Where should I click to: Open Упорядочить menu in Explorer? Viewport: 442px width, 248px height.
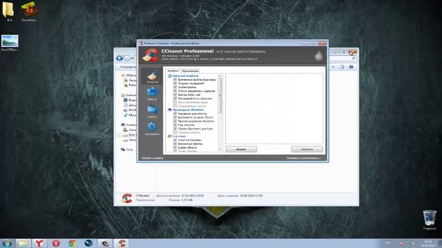[x=128, y=67]
